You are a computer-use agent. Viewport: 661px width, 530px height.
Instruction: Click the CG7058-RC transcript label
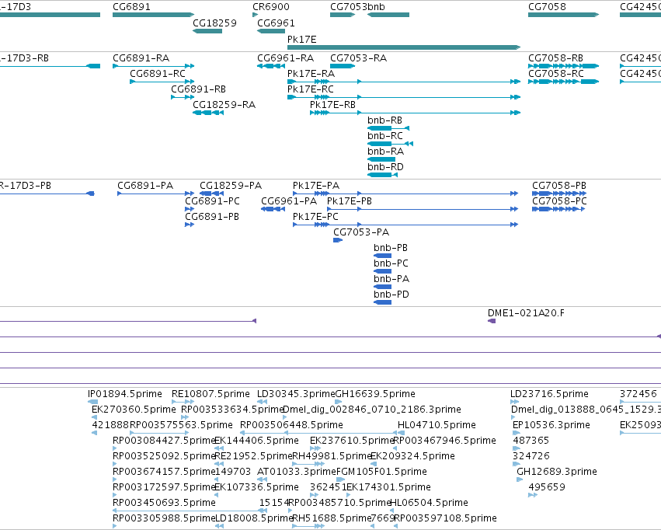(556, 74)
